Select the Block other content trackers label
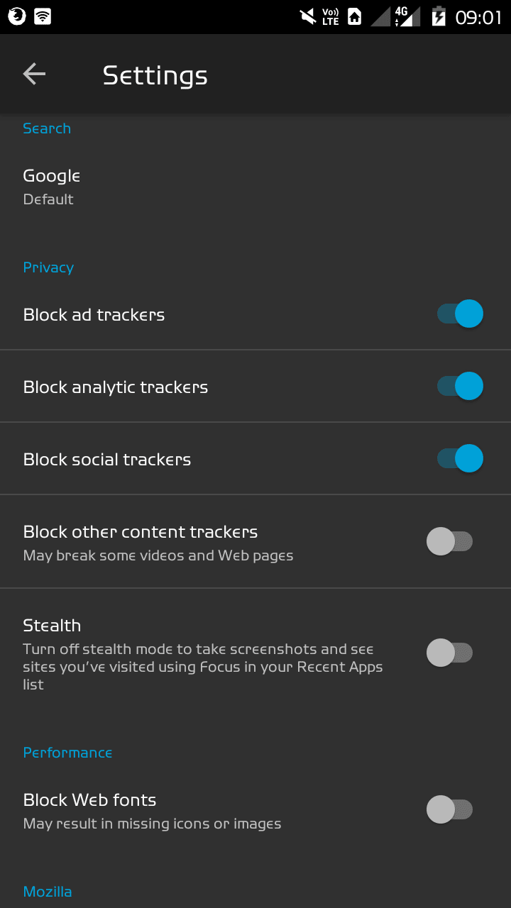 point(141,532)
